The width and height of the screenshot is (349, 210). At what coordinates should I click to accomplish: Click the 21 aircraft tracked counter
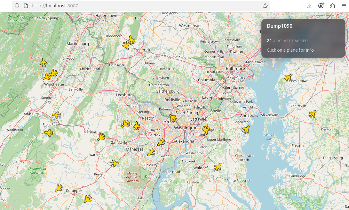[287, 41]
